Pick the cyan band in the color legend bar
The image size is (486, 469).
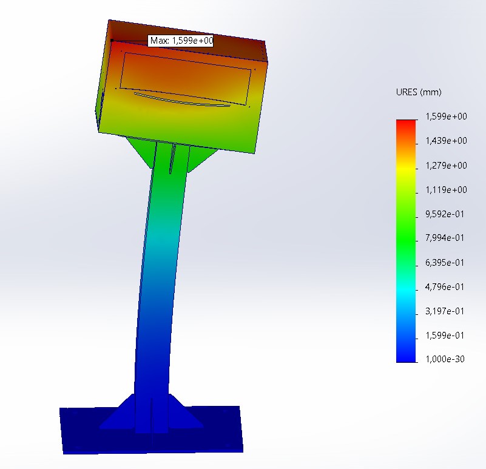pyautogui.click(x=406, y=285)
